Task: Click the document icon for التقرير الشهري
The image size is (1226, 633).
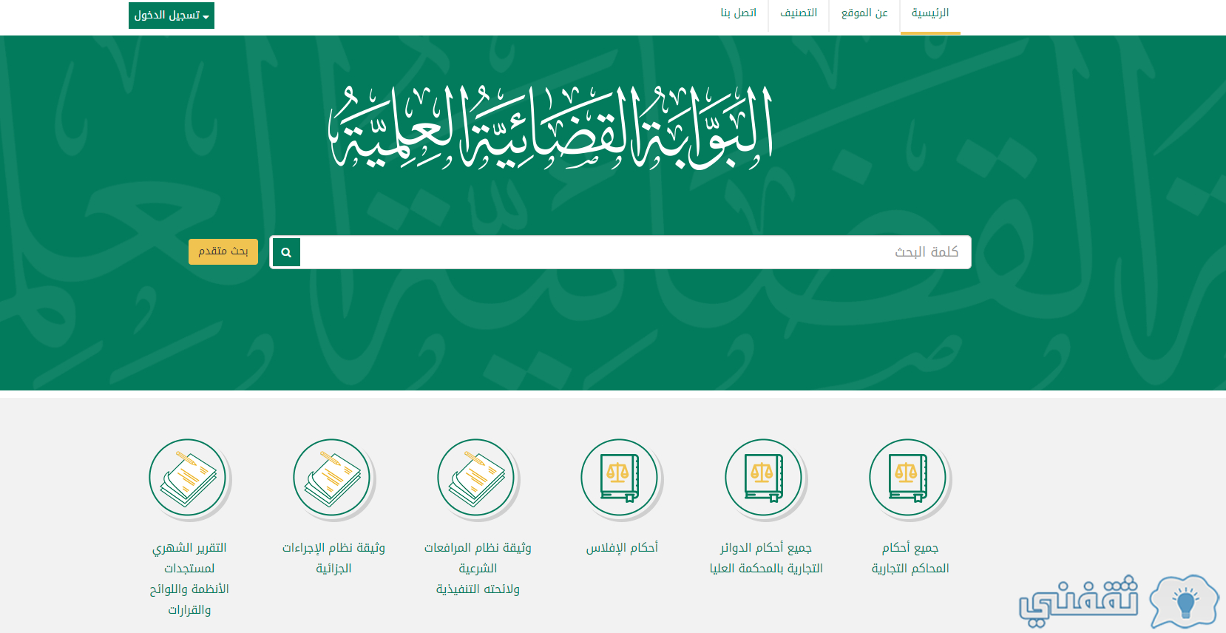Action: point(188,478)
